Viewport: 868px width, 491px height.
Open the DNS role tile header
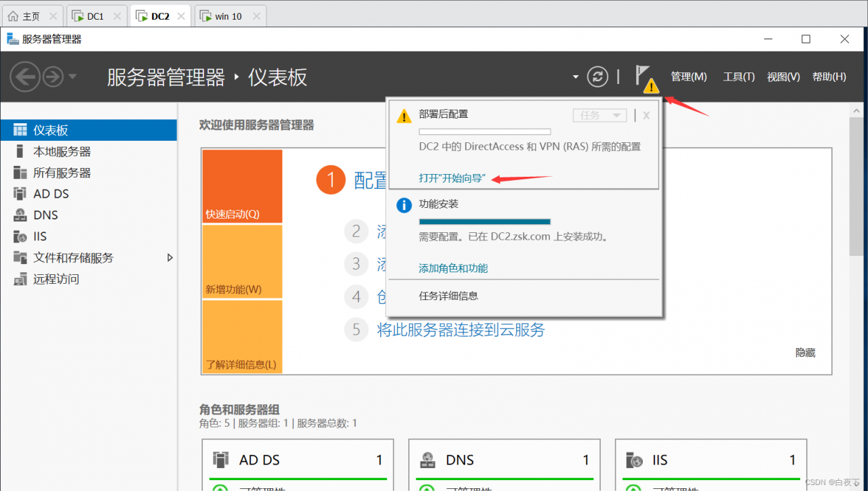tap(506, 460)
